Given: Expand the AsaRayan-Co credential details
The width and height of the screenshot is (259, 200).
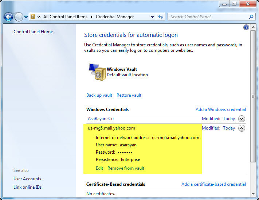Looking at the screenshot, I should pos(242,119).
